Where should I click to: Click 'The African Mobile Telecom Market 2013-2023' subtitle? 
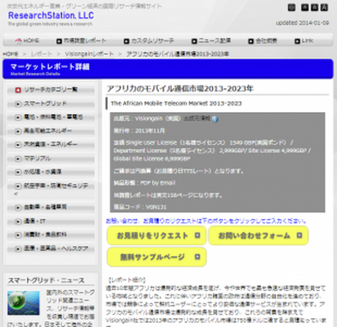tap(176, 103)
